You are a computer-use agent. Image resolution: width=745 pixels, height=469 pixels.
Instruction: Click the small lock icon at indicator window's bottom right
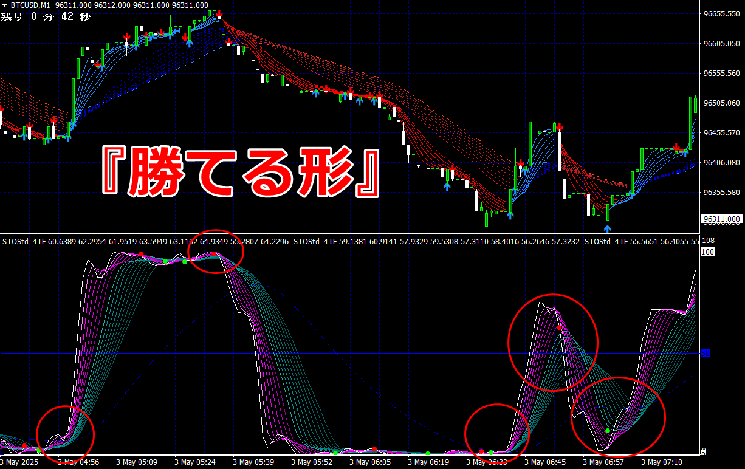click(x=703, y=451)
